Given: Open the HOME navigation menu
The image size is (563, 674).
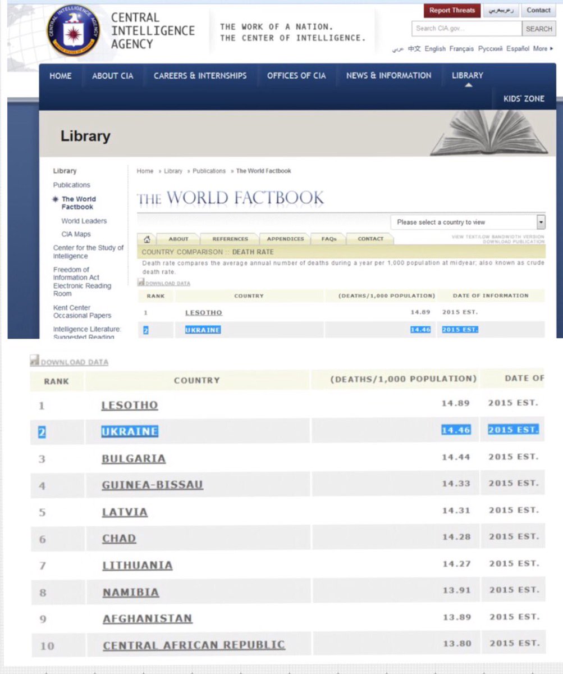Looking at the screenshot, I should [61, 76].
